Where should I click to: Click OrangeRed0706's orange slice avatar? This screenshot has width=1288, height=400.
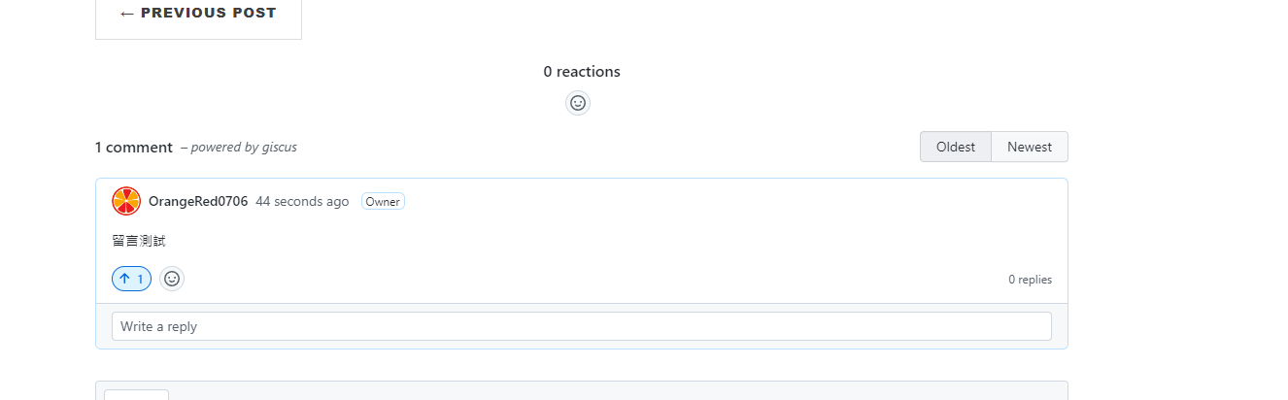point(126,201)
